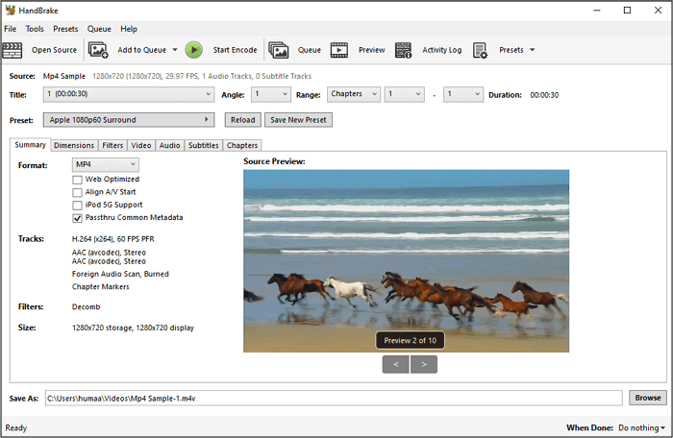This screenshot has width=673, height=438.
Task: Click the Save New Preset button
Action: pyautogui.click(x=297, y=120)
